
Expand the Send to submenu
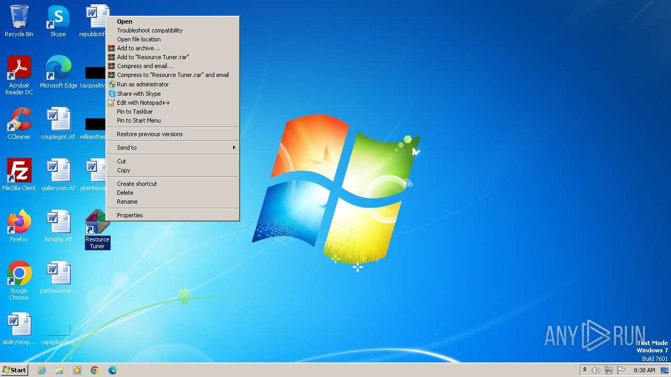(173, 148)
